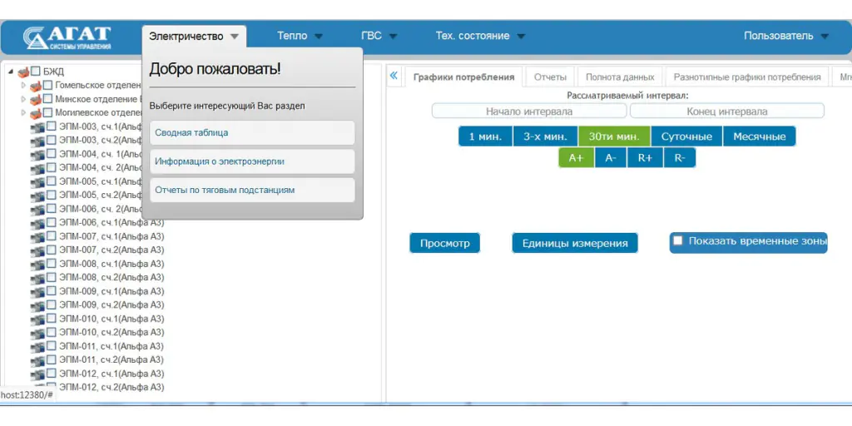852x426 pixels.
Task: Open the Тепло dropdown menu
Action: point(300,36)
